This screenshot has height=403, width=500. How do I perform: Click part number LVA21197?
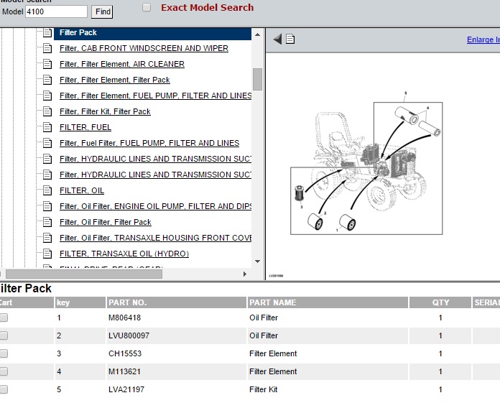pos(126,389)
